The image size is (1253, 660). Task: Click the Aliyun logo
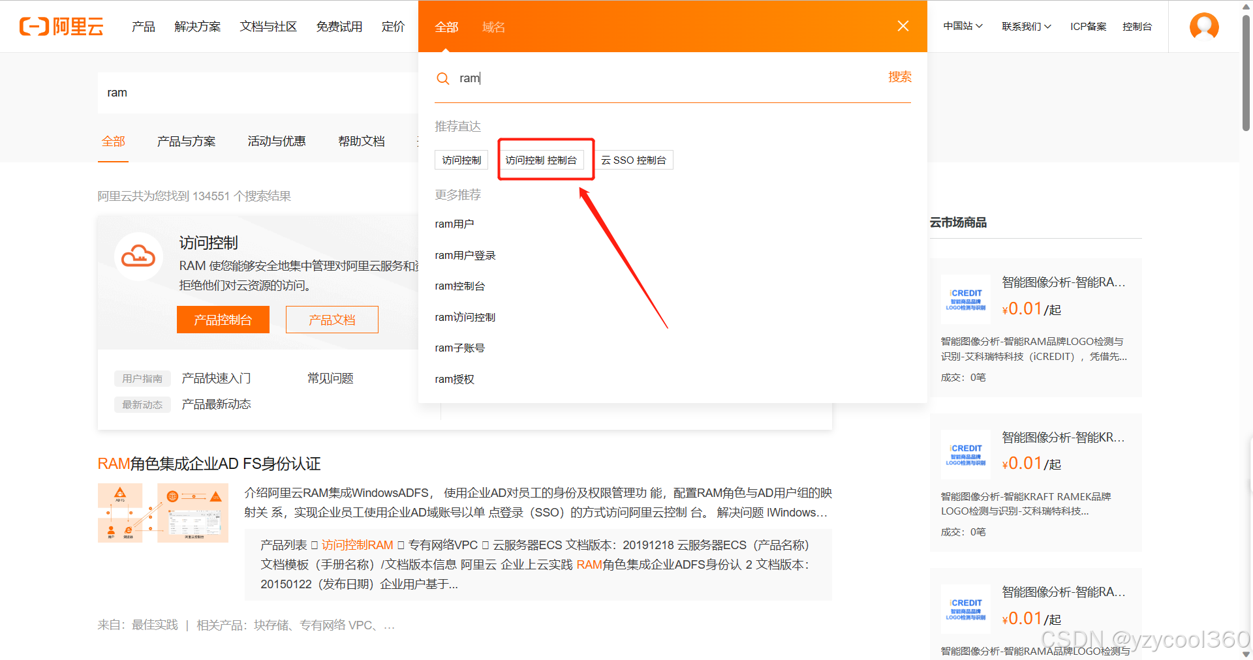[61, 26]
